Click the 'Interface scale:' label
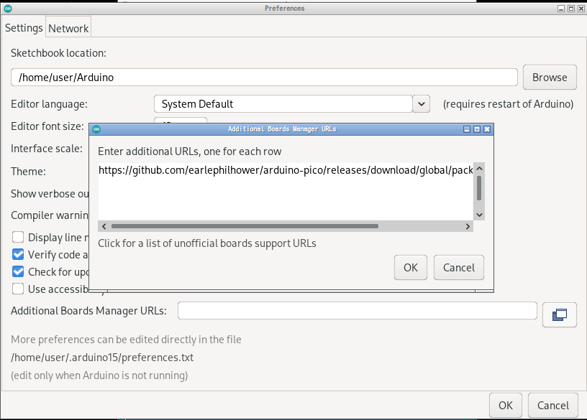This screenshot has height=420, width=587. (x=47, y=149)
